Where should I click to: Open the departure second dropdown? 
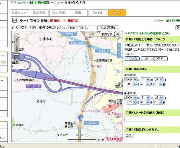[158, 84]
